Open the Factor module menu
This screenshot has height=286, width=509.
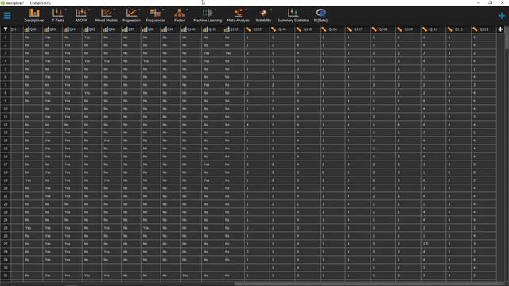[179, 15]
